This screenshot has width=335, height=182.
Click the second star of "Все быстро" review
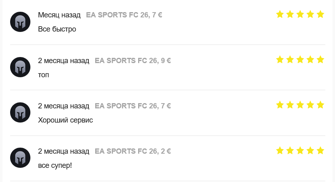(290, 15)
